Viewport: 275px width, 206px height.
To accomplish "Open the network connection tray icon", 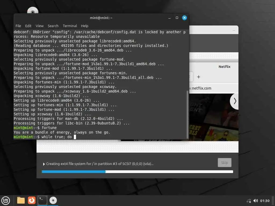I will tap(249, 201).
